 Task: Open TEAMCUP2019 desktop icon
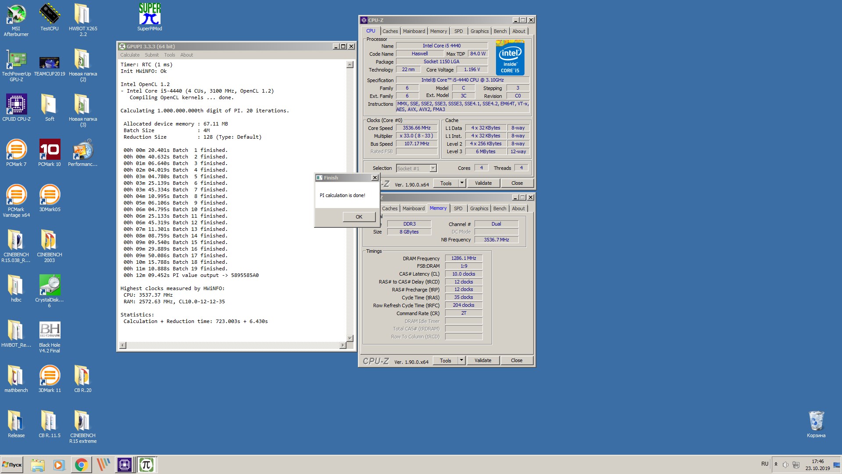(50, 65)
